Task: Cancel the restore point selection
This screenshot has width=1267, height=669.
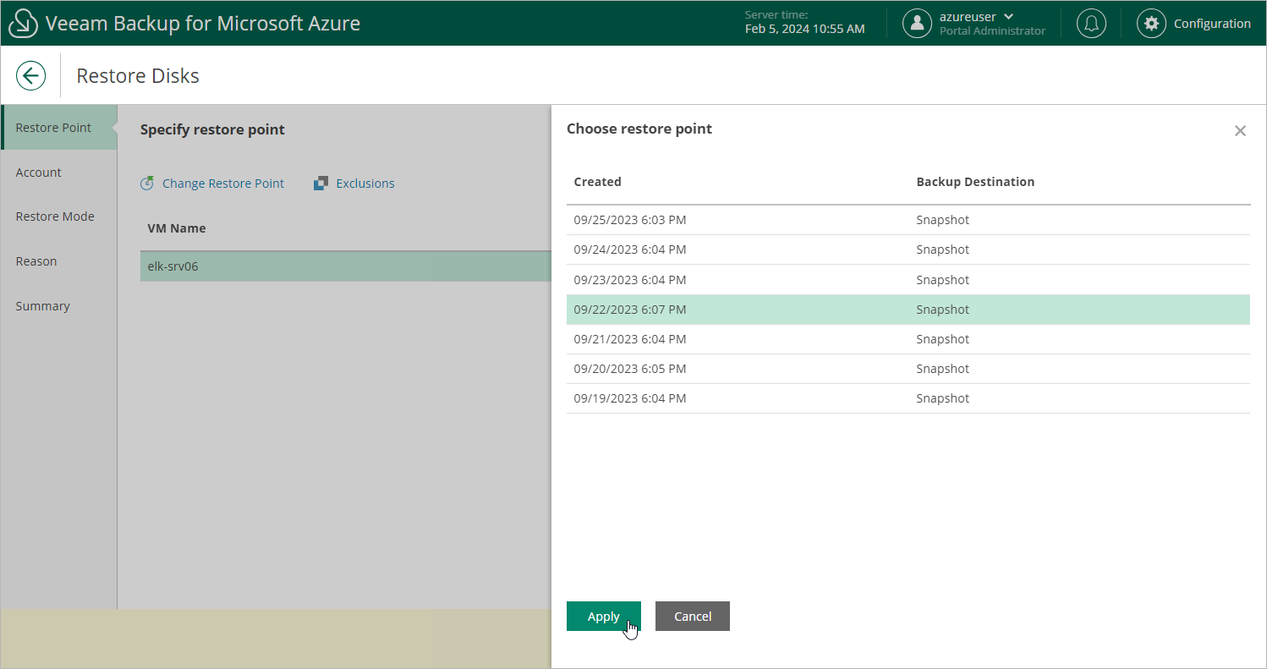Action: click(693, 617)
